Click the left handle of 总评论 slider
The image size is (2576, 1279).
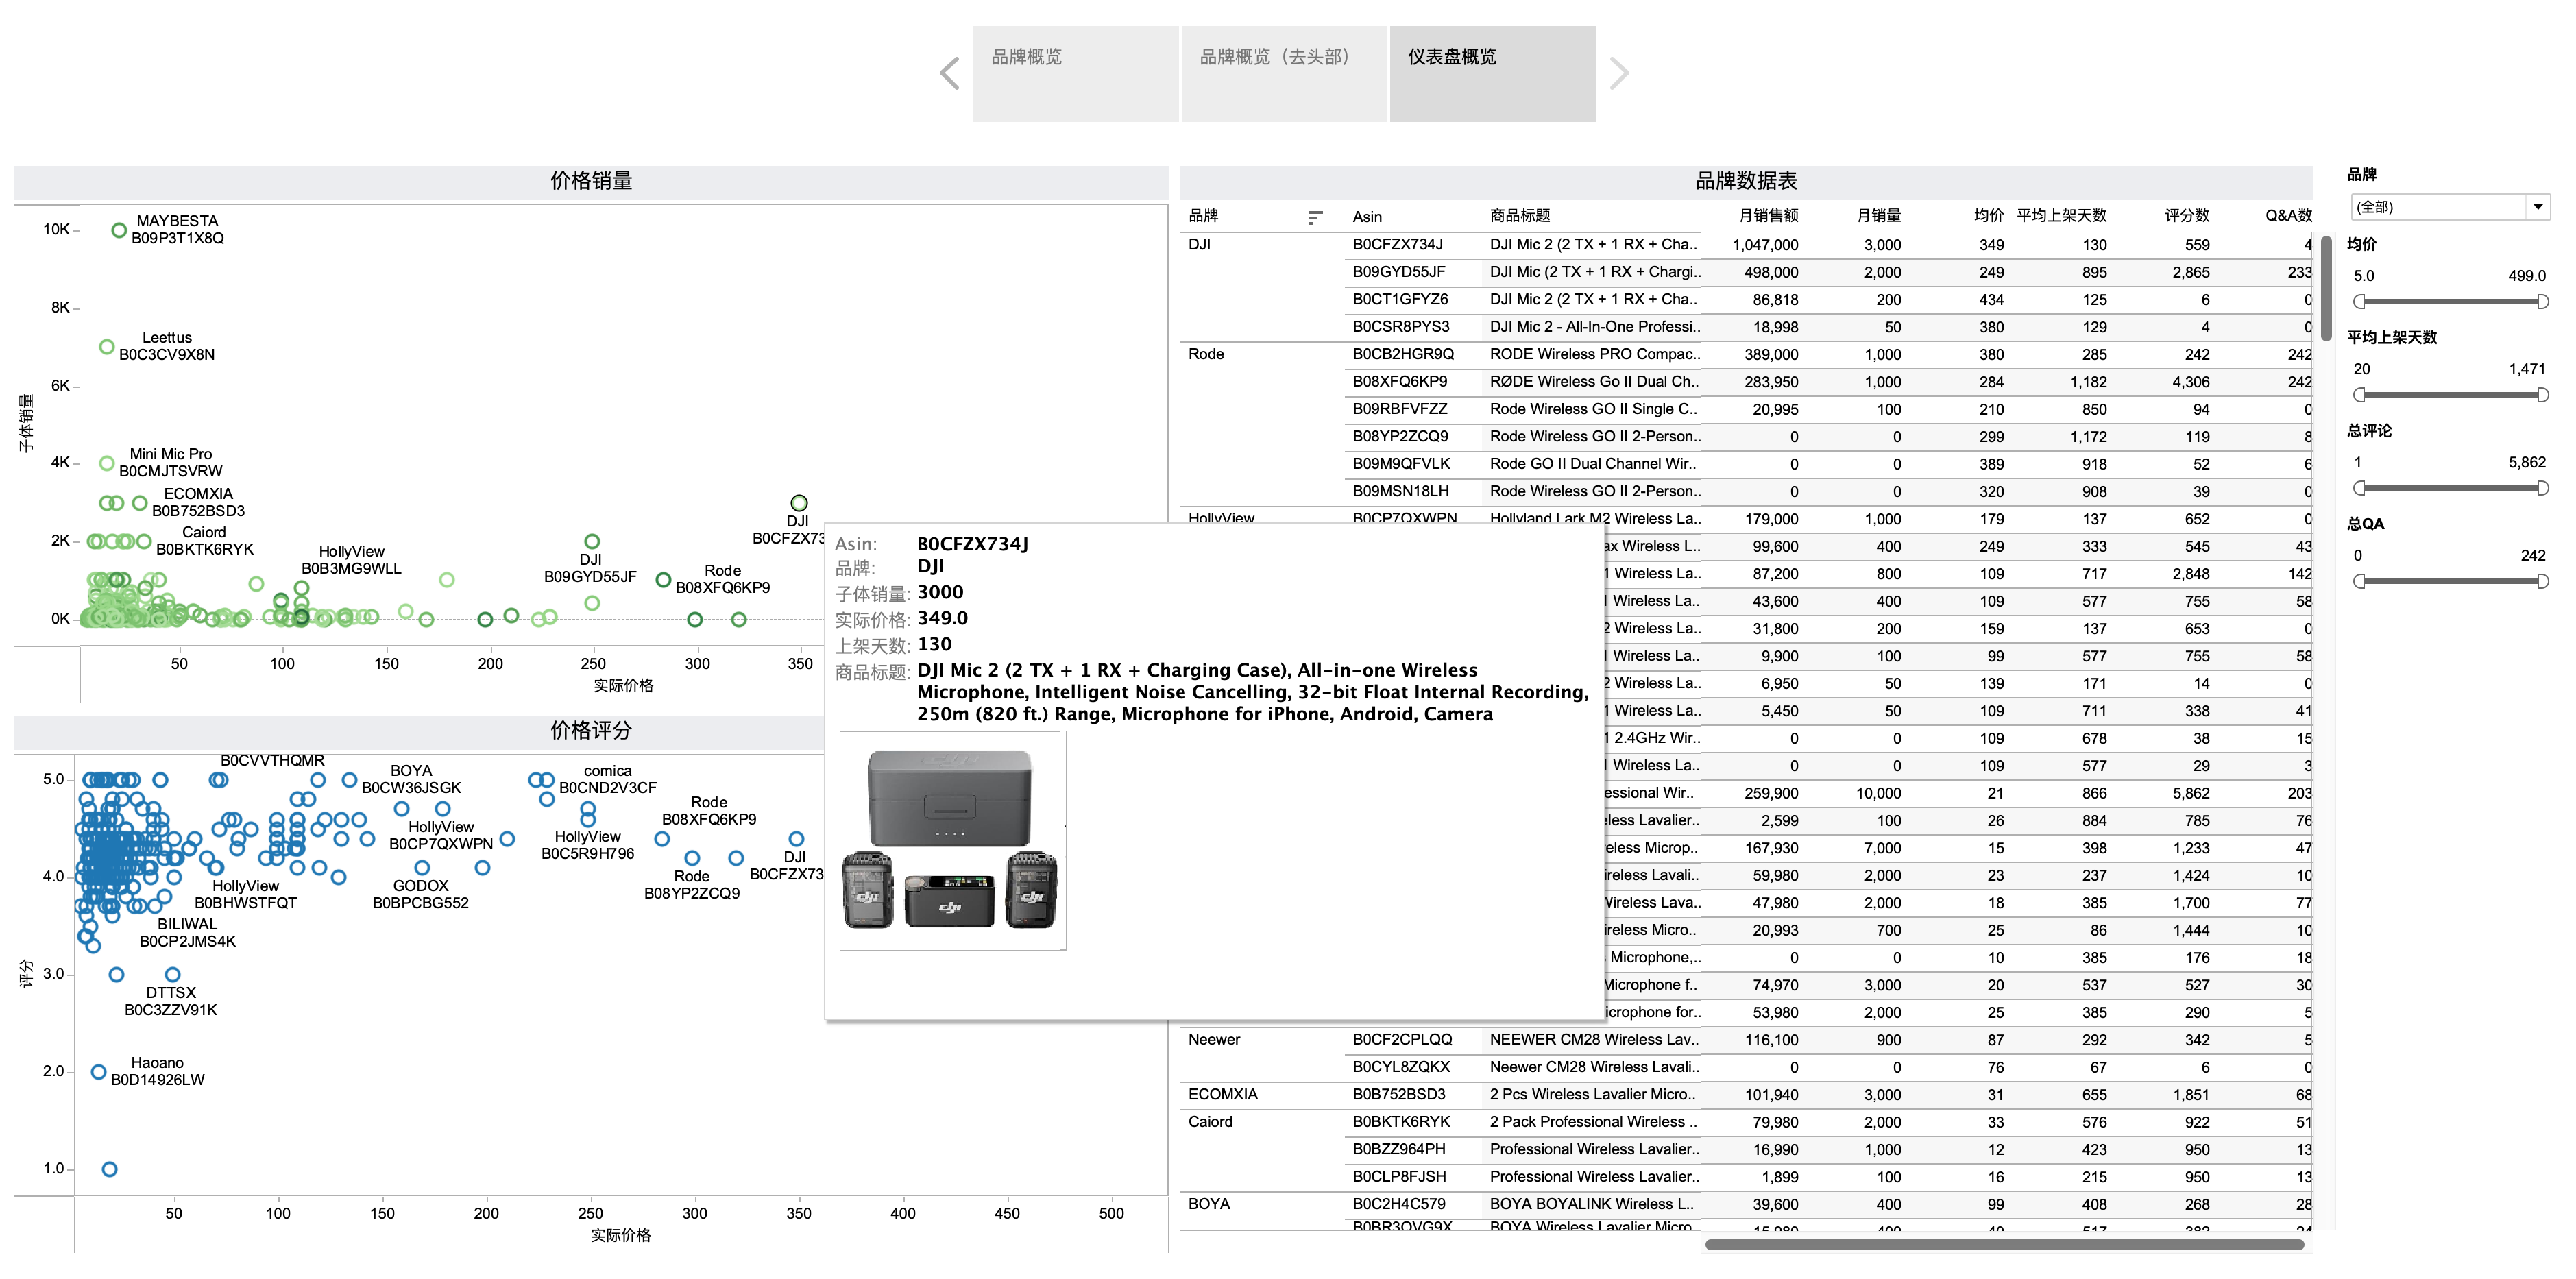[x=2360, y=487]
